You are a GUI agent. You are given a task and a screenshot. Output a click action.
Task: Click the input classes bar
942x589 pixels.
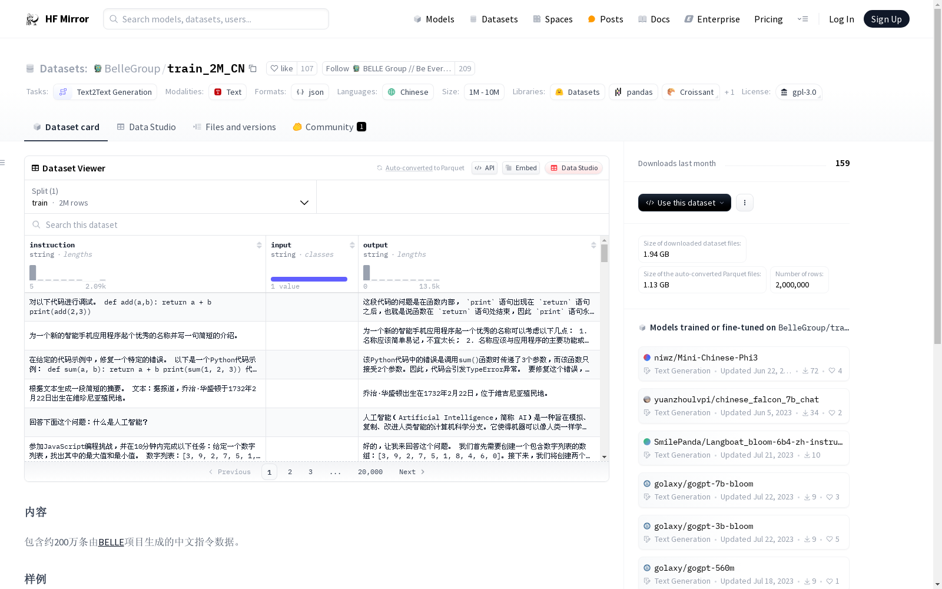coord(309,279)
